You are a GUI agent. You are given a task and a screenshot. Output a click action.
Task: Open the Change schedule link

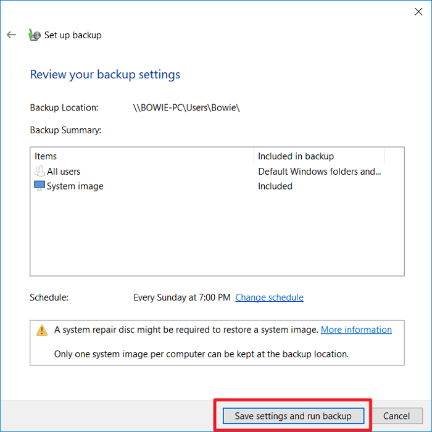[x=269, y=297]
